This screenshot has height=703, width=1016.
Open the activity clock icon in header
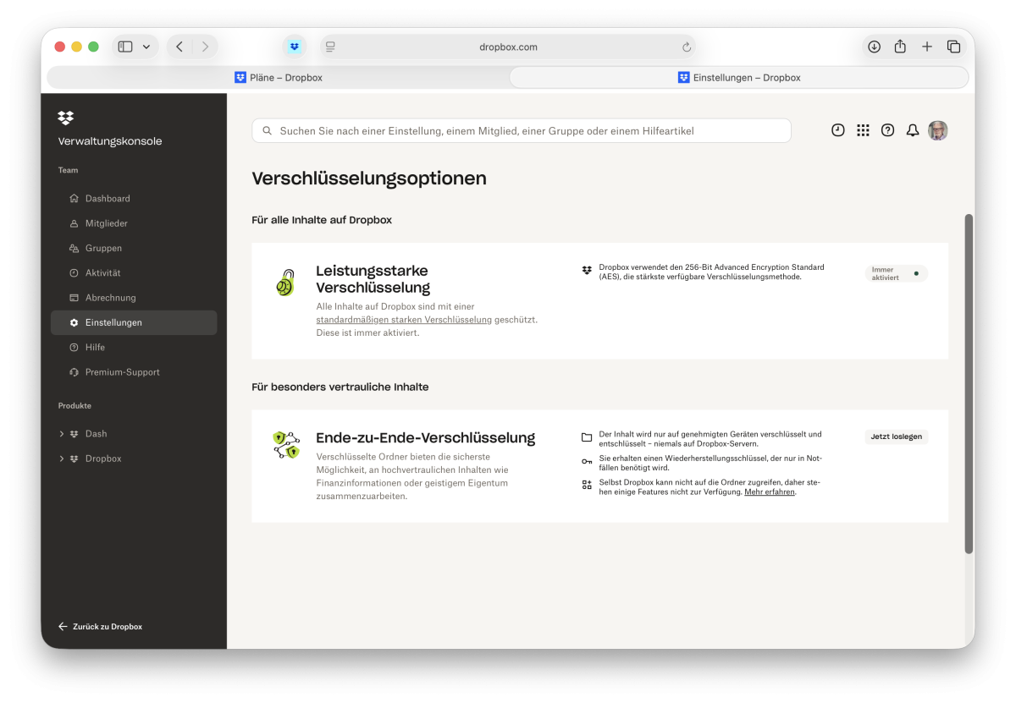pyautogui.click(x=837, y=130)
